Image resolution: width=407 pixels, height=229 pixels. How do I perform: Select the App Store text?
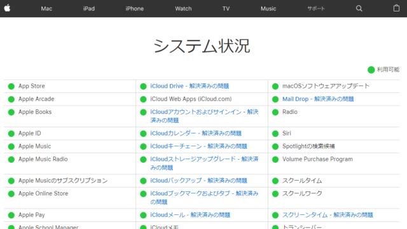click(x=31, y=86)
